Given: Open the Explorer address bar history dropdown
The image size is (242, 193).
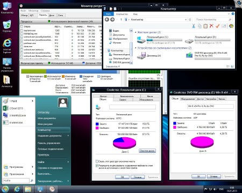Looking at the screenshot, I should pyautogui.click(x=186, y=19).
